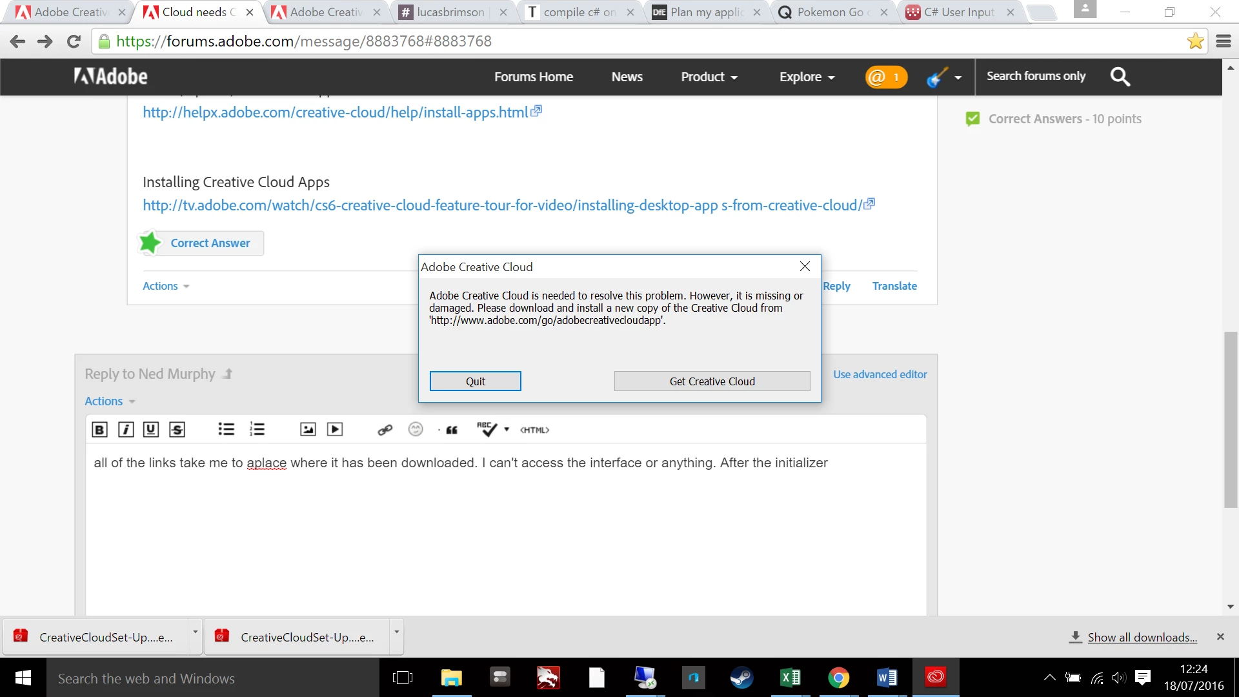1239x697 pixels.
Task: Toggle italic formatting in reply editor
Action: point(126,430)
